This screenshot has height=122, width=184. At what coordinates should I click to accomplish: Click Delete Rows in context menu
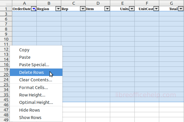click(x=36, y=72)
